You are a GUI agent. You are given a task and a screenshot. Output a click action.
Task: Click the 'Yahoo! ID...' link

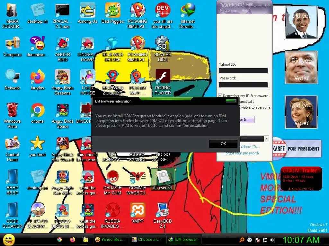[250, 147]
